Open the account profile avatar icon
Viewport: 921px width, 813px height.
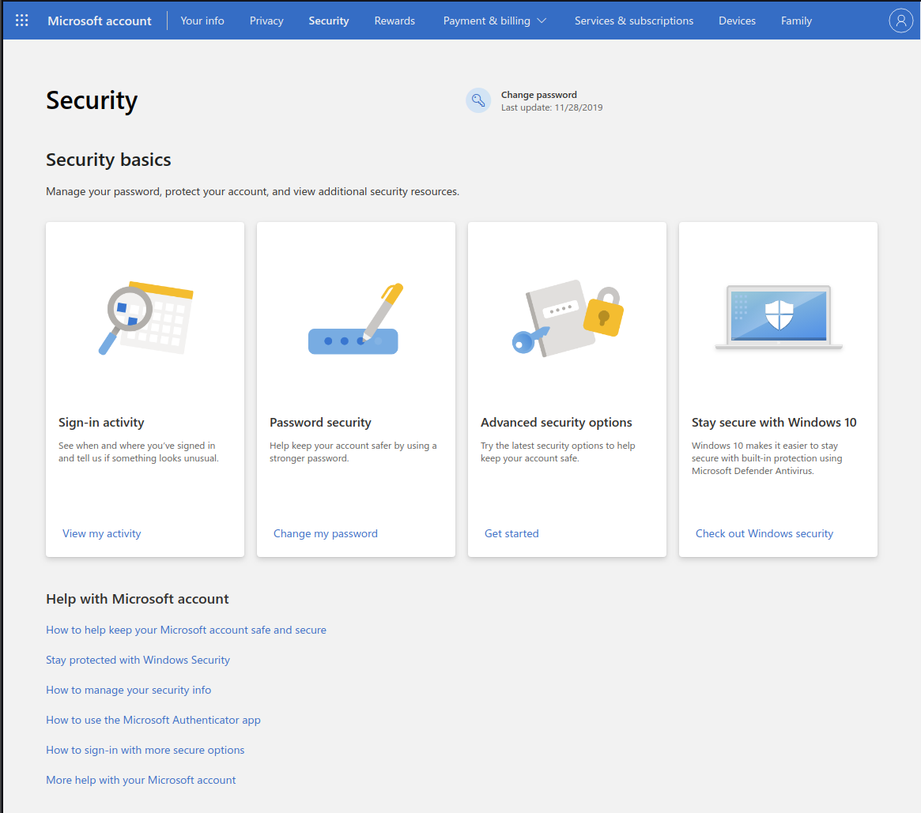pos(900,21)
